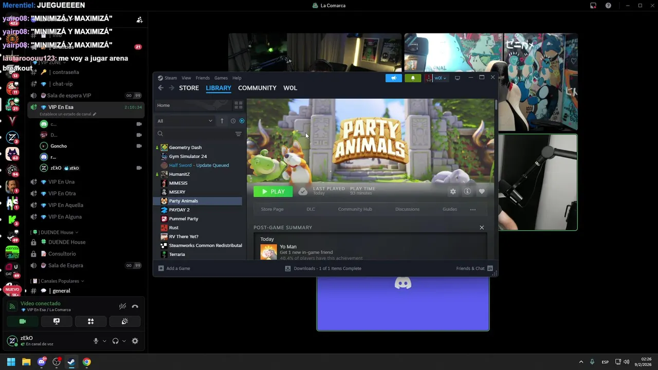Click Home in Steam library sidebar
Screen dimensions: 658x370
[192, 105]
